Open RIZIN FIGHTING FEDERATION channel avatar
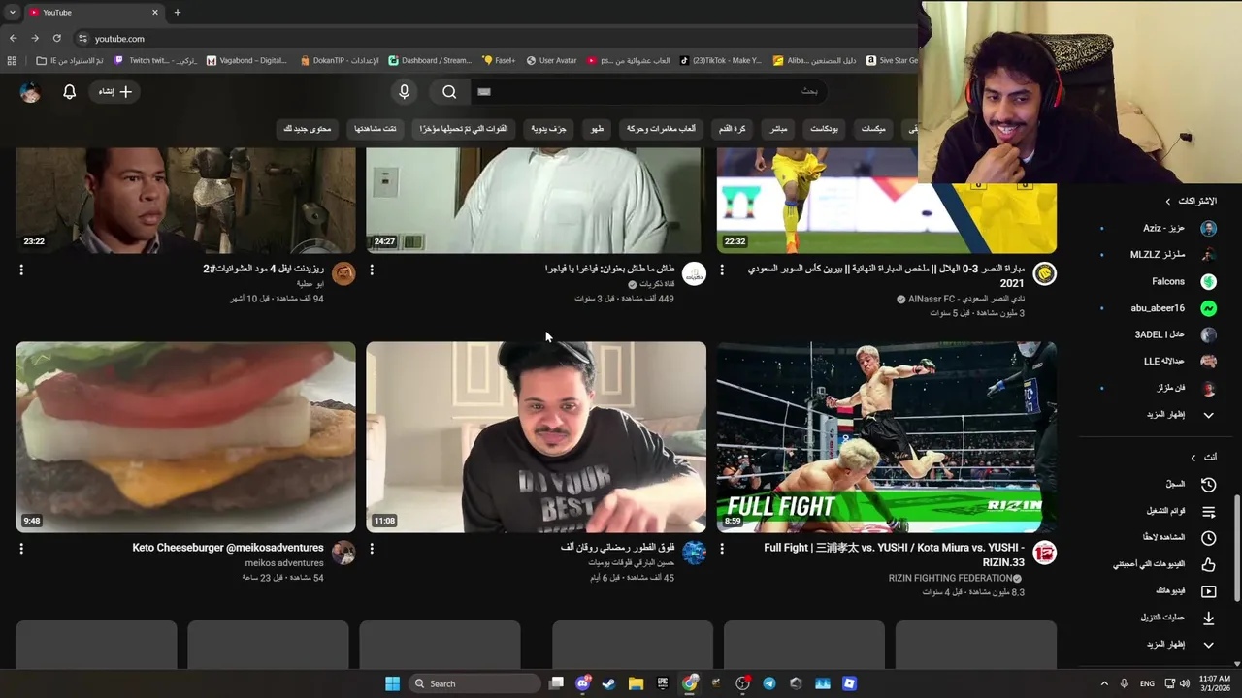 1044,554
